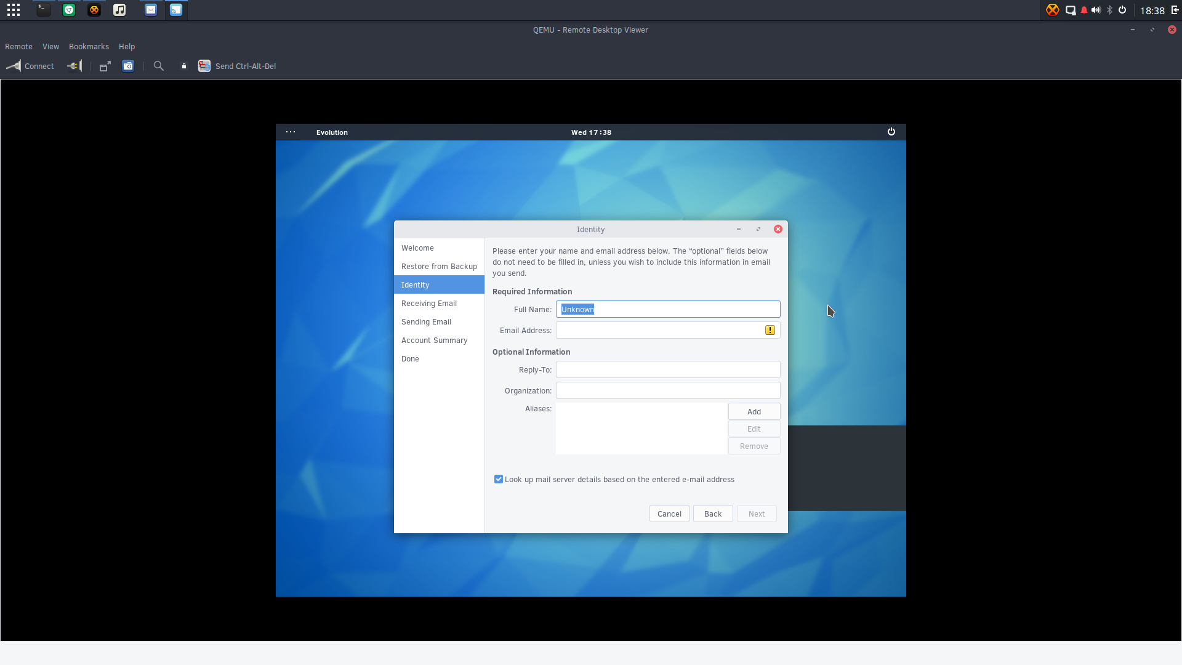Open the Remote menu
Image resolution: width=1182 pixels, height=665 pixels.
(x=18, y=47)
